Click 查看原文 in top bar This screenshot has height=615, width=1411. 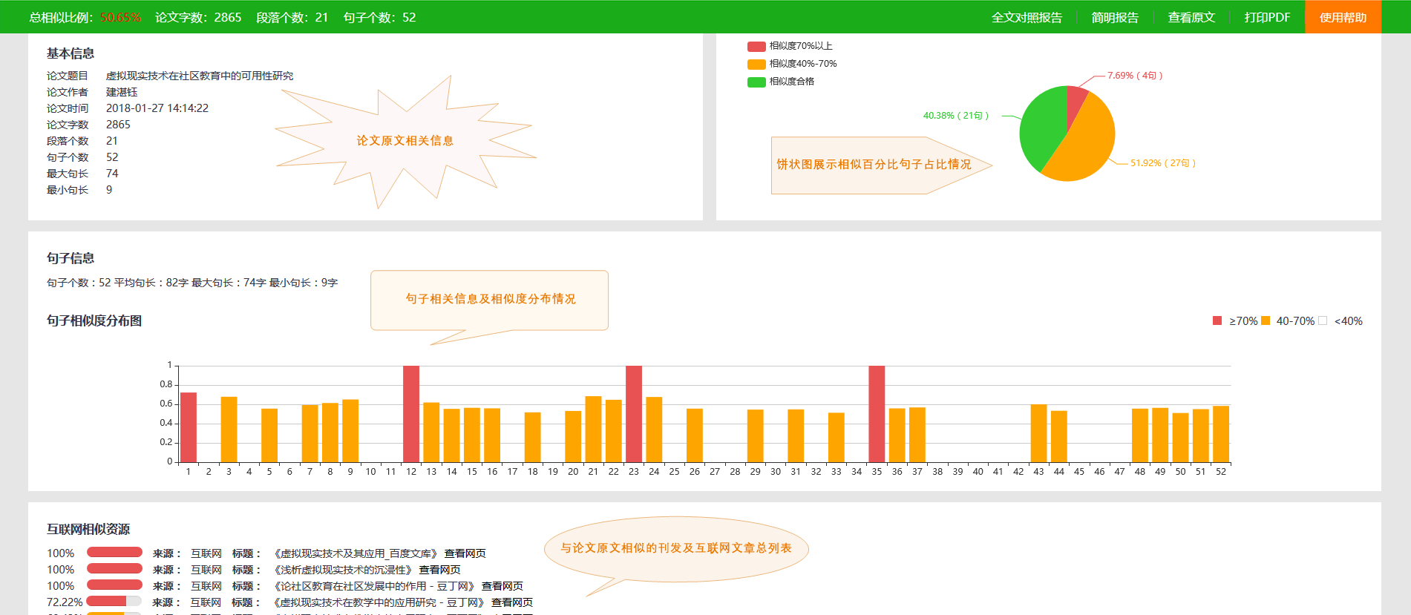tap(1191, 17)
